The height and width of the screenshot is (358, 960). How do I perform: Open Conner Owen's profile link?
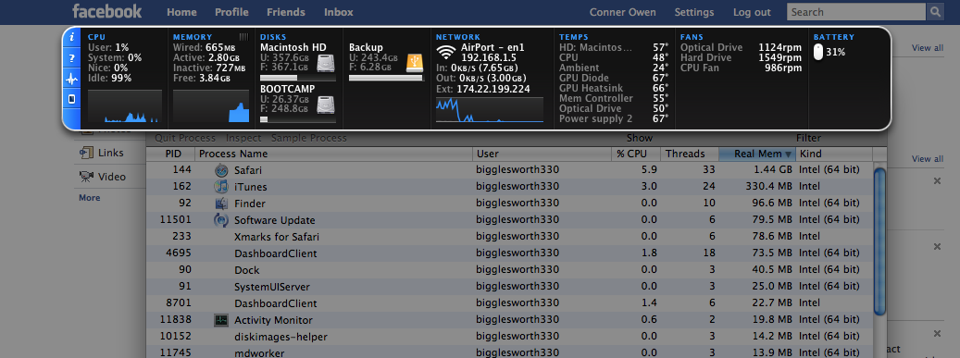(623, 12)
